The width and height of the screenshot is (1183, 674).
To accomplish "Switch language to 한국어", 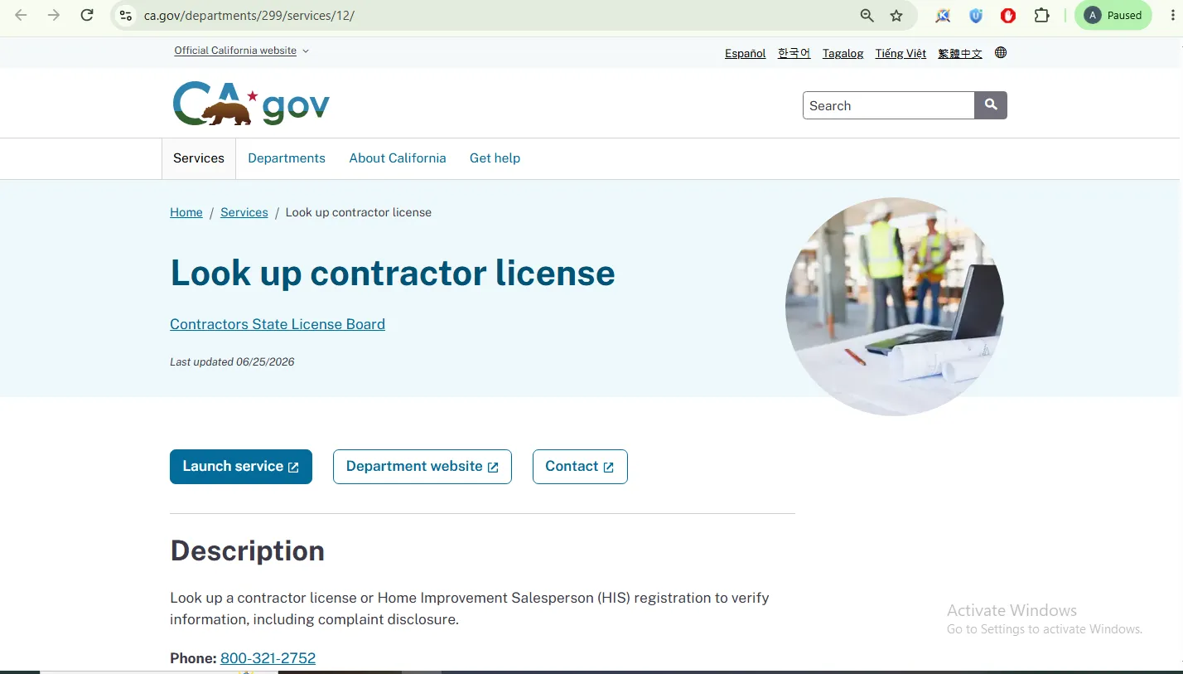I will coord(794,53).
